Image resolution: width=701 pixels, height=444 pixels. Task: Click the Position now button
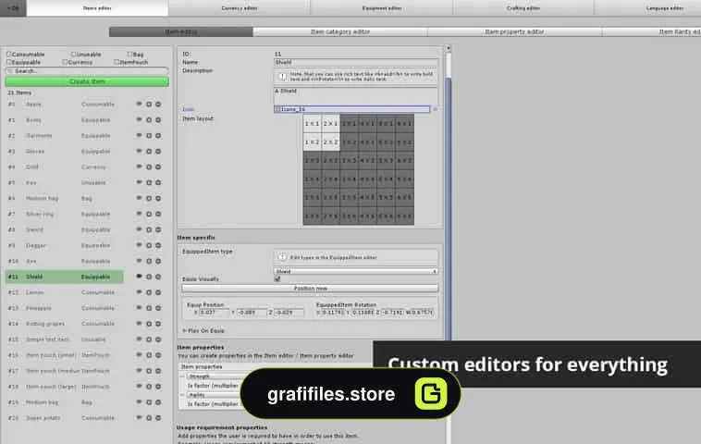click(310, 289)
